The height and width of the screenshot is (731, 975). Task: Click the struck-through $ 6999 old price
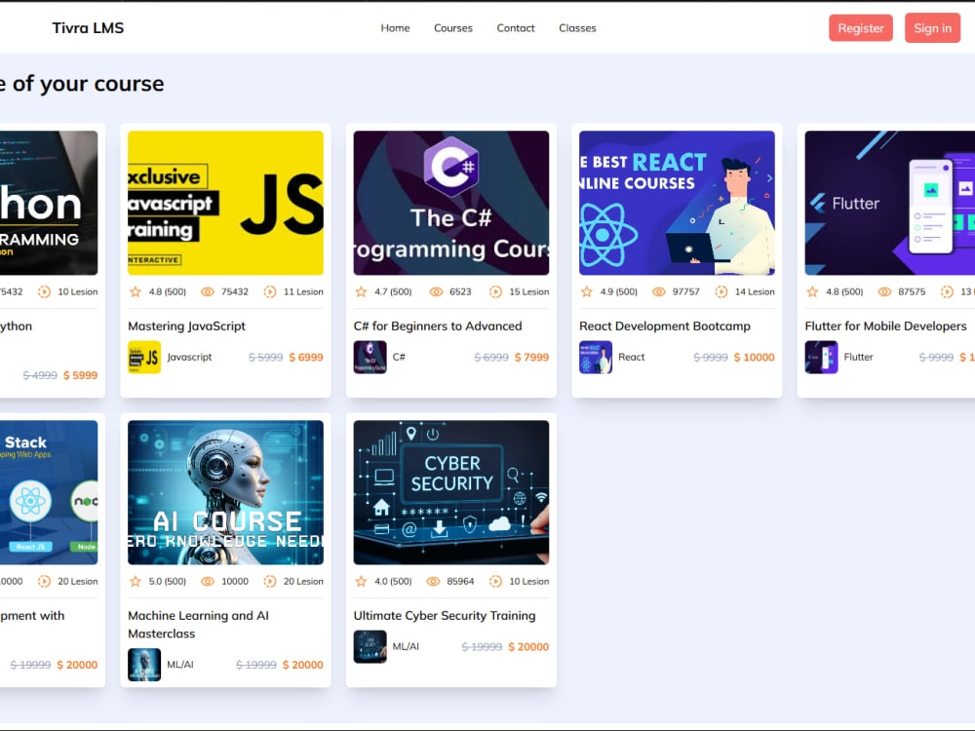491,358
